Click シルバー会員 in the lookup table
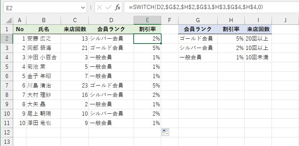The image size is (299, 146). [x=198, y=48]
